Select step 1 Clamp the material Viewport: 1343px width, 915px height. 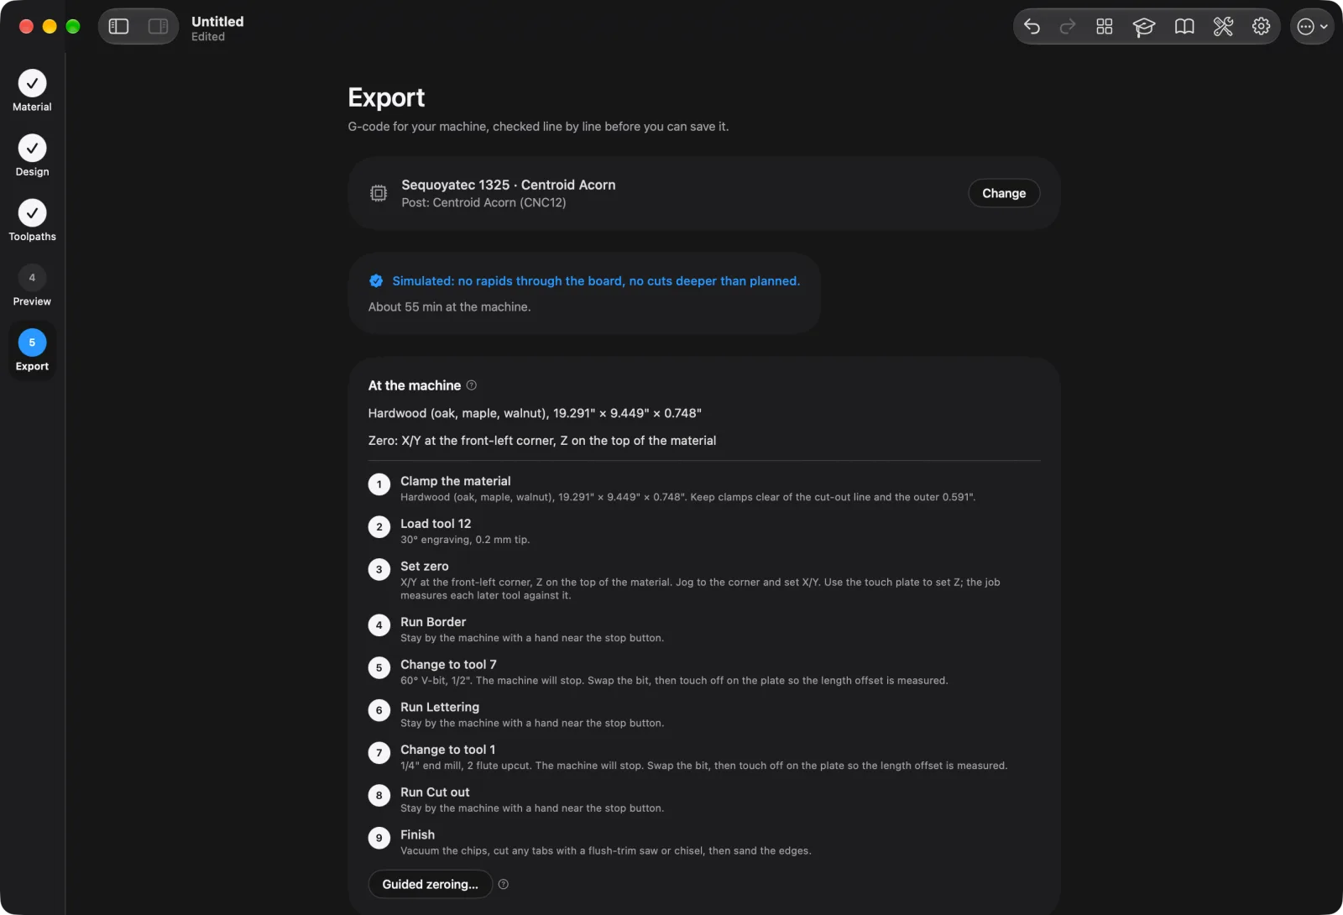point(703,488)
